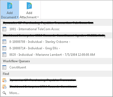Click the Add Attachment page icon

29,6
